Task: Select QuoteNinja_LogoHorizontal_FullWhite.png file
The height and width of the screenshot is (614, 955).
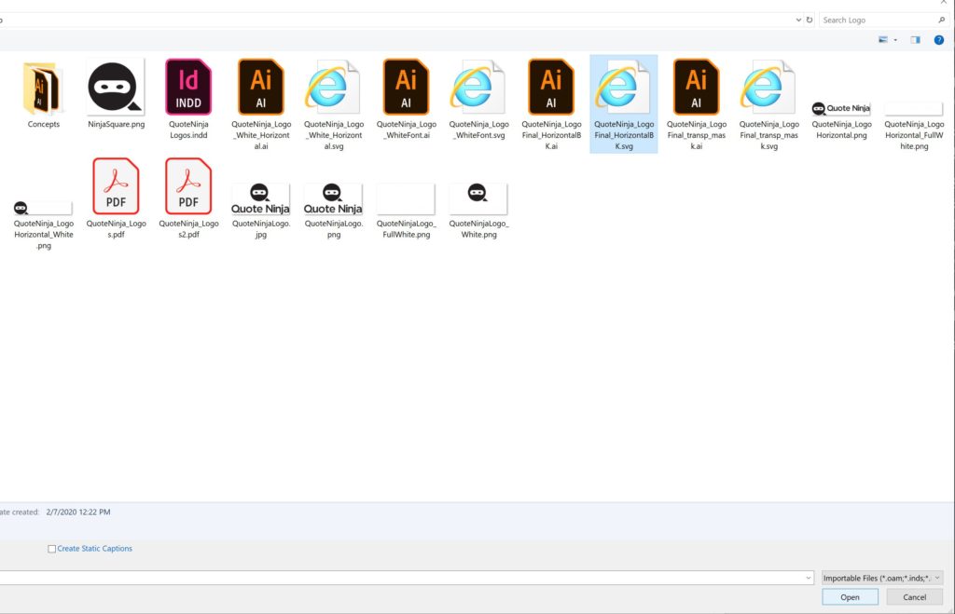Action: pyautogui.click(x=914, y=126)
